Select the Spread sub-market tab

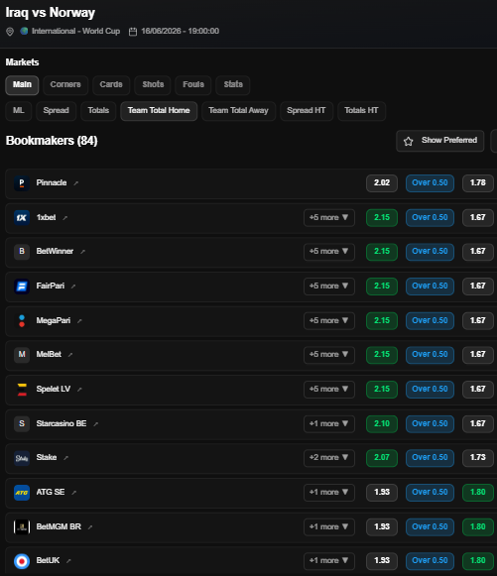tap(56, 111)
